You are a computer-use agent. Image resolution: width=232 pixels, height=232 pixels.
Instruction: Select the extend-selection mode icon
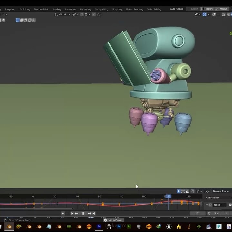(22, 20)
